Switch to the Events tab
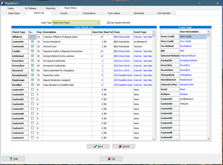This screenshot has height=165, width=223. pos(64,13)
